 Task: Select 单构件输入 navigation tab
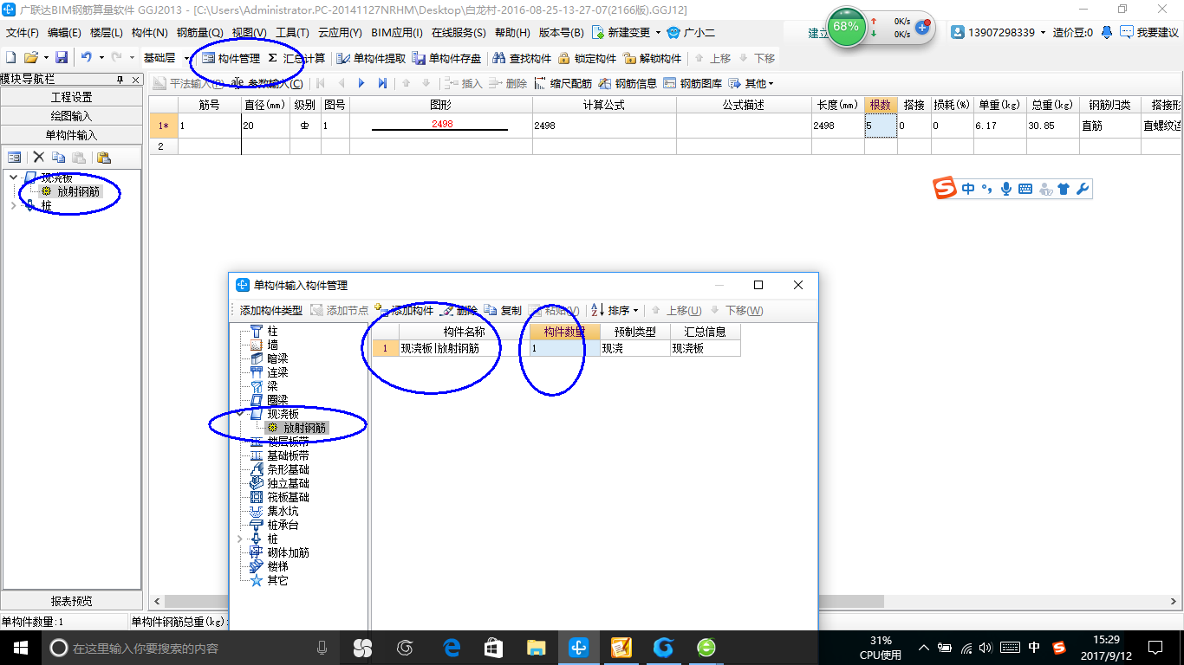(72, 135)
